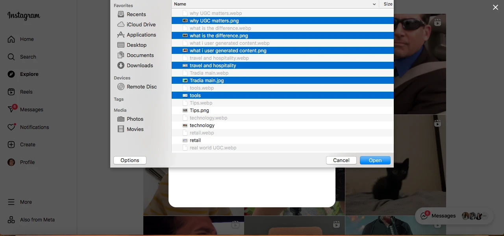Select file what is the difference.png

click(x=282, y=36)
